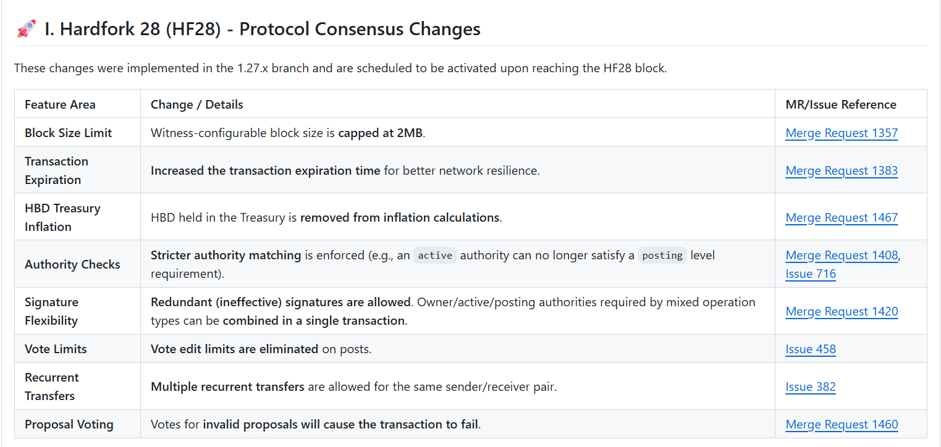Follow the Merge Request 1467 link
This screenshot has width=941, height=447.
pos(842,217)
